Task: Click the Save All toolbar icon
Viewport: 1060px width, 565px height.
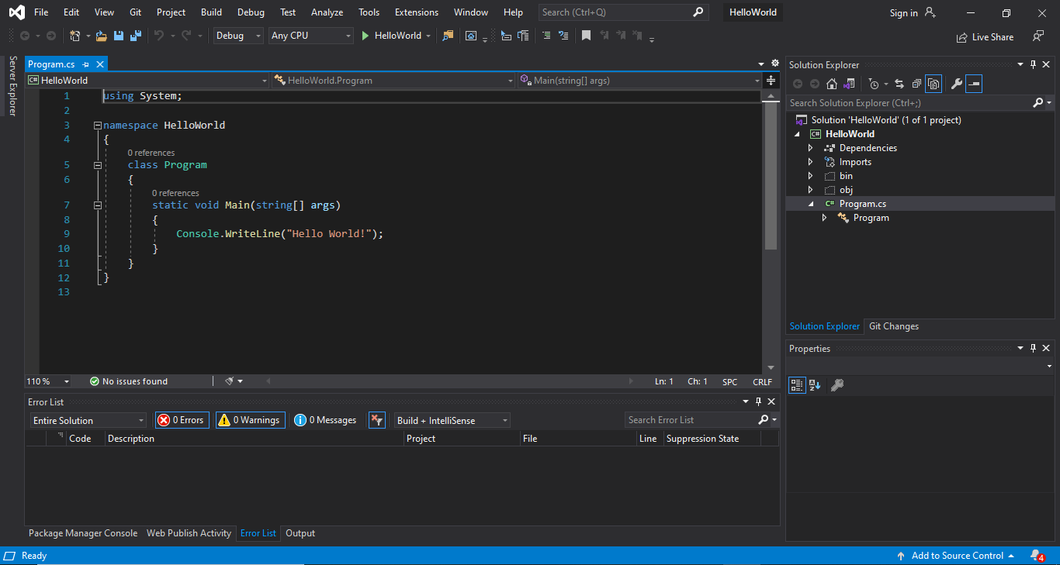Action: point(135,36)
